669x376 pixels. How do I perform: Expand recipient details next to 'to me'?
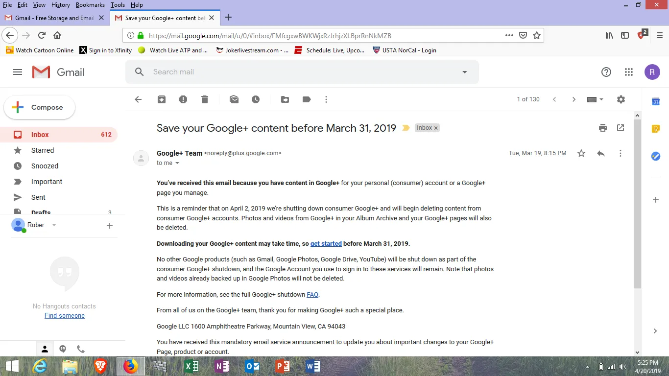point(177,163)
